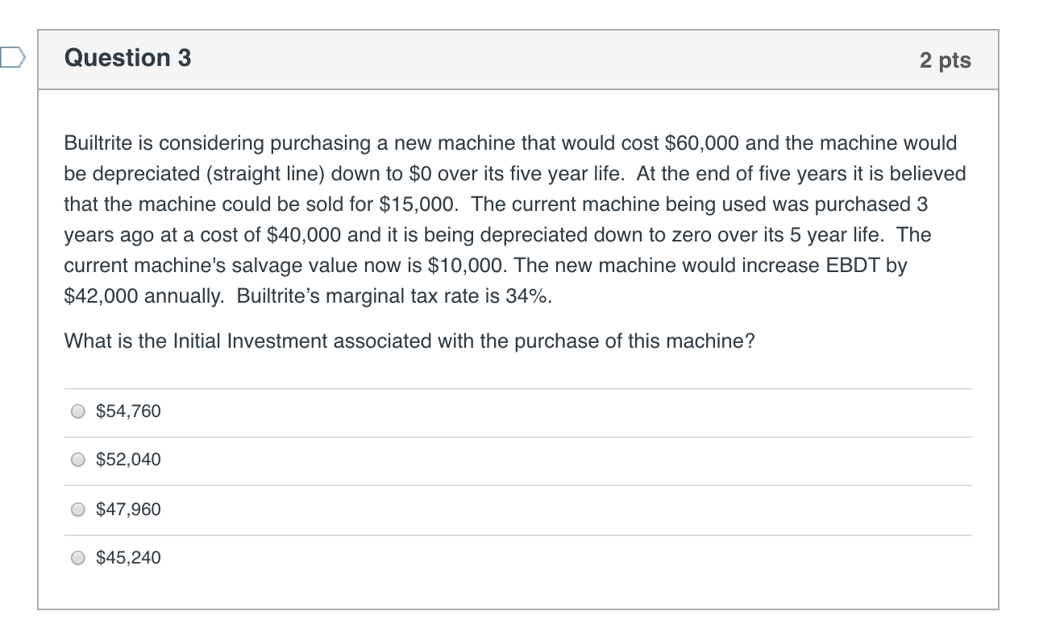This screenshot has width=1064, height=644.
Task: Click the $47,960 answer label text
Action: (128, 510)
